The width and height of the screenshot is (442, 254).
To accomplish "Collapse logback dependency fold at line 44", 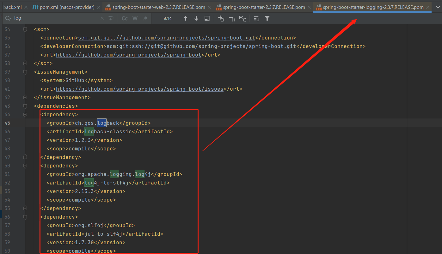I will pos(25,115).
